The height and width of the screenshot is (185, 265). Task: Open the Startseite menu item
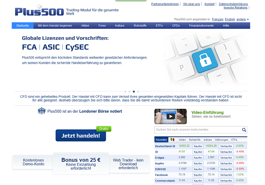pyautogui.click(x=22, y=26)
